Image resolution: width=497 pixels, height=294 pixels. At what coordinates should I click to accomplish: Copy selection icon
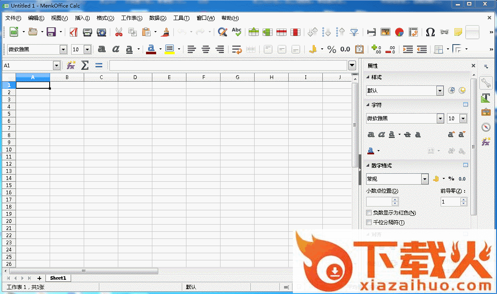point(132,32)
